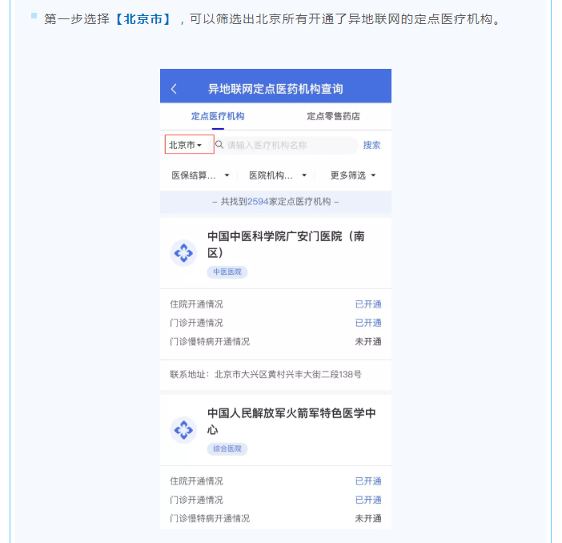
Task: Click the bold 【北京市】 text in the article
Action: pos(143,18)
